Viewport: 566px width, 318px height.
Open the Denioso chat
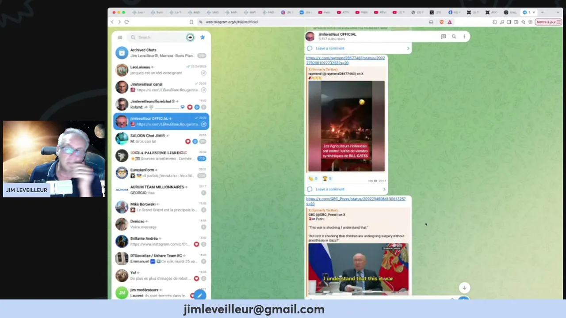pos(161,224)
